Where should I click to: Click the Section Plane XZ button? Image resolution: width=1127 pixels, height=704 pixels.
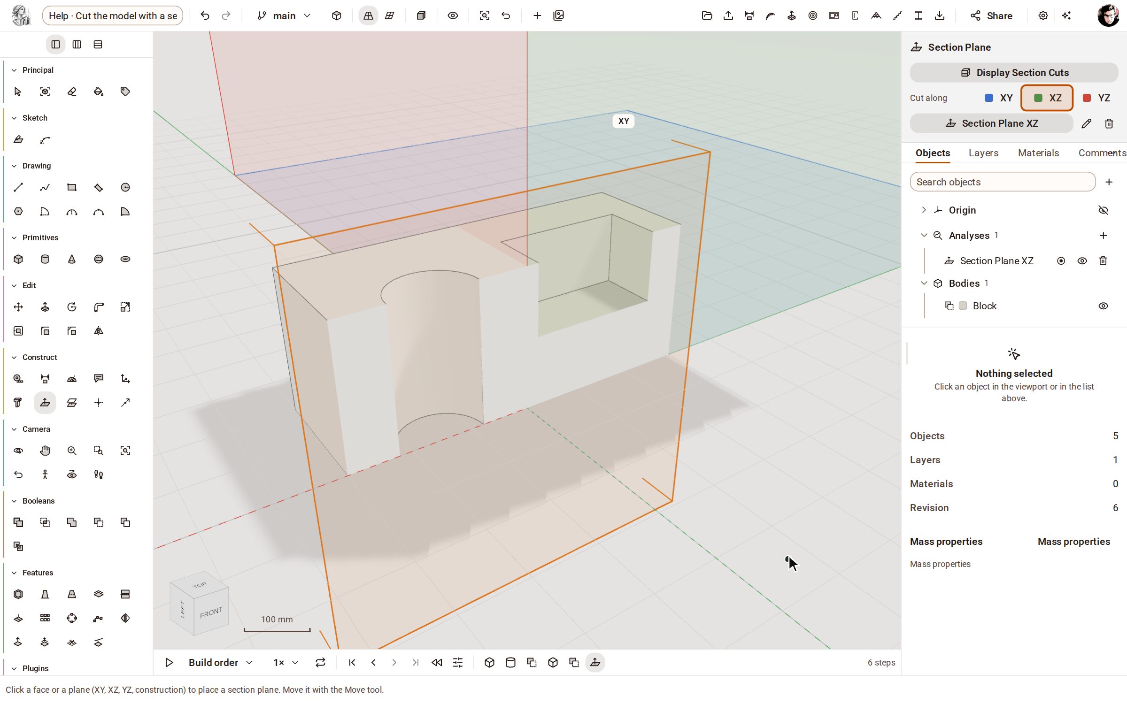point(991,123)
